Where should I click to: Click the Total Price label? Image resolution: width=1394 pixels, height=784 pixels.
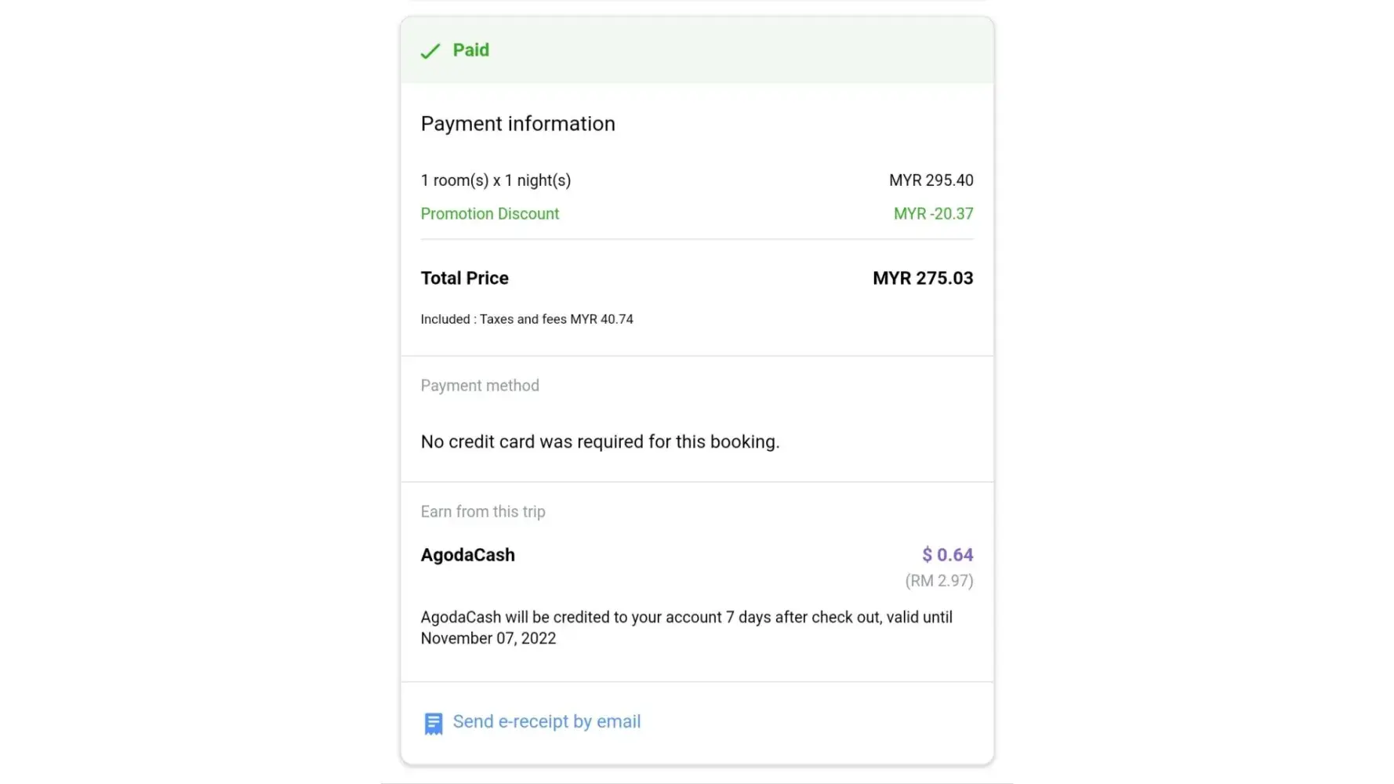pyautogui.click(x=464, y=278)
